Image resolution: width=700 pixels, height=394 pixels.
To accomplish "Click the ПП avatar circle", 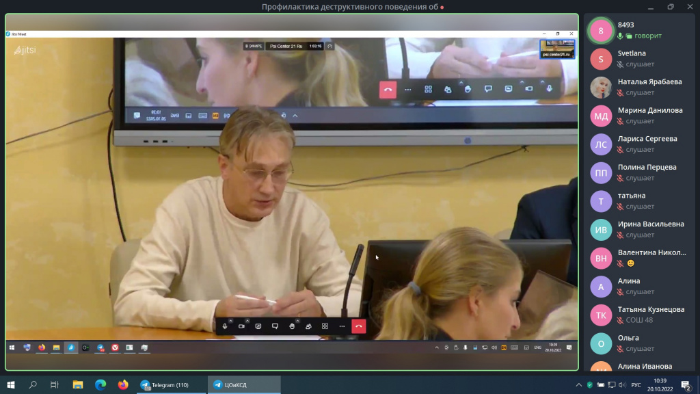I will point(601,173).
